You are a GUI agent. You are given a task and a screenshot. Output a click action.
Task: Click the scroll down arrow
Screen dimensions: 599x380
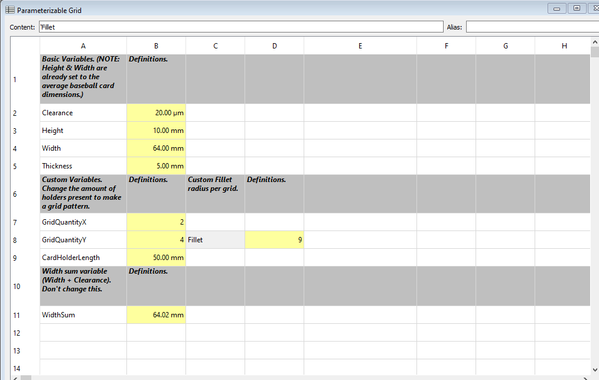(x=595, y=370)
